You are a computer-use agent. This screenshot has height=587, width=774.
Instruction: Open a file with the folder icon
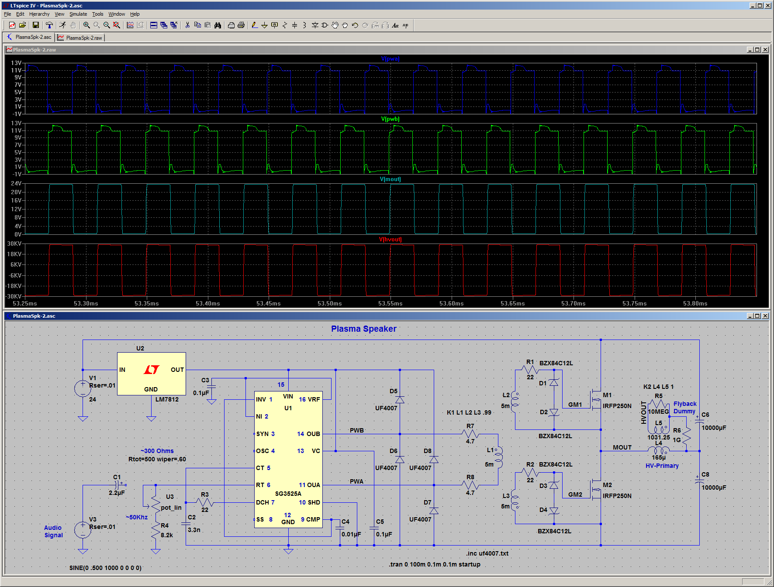(x=22, y=25)
